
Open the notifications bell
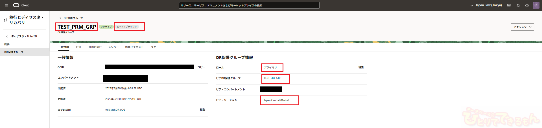point(518,5)
